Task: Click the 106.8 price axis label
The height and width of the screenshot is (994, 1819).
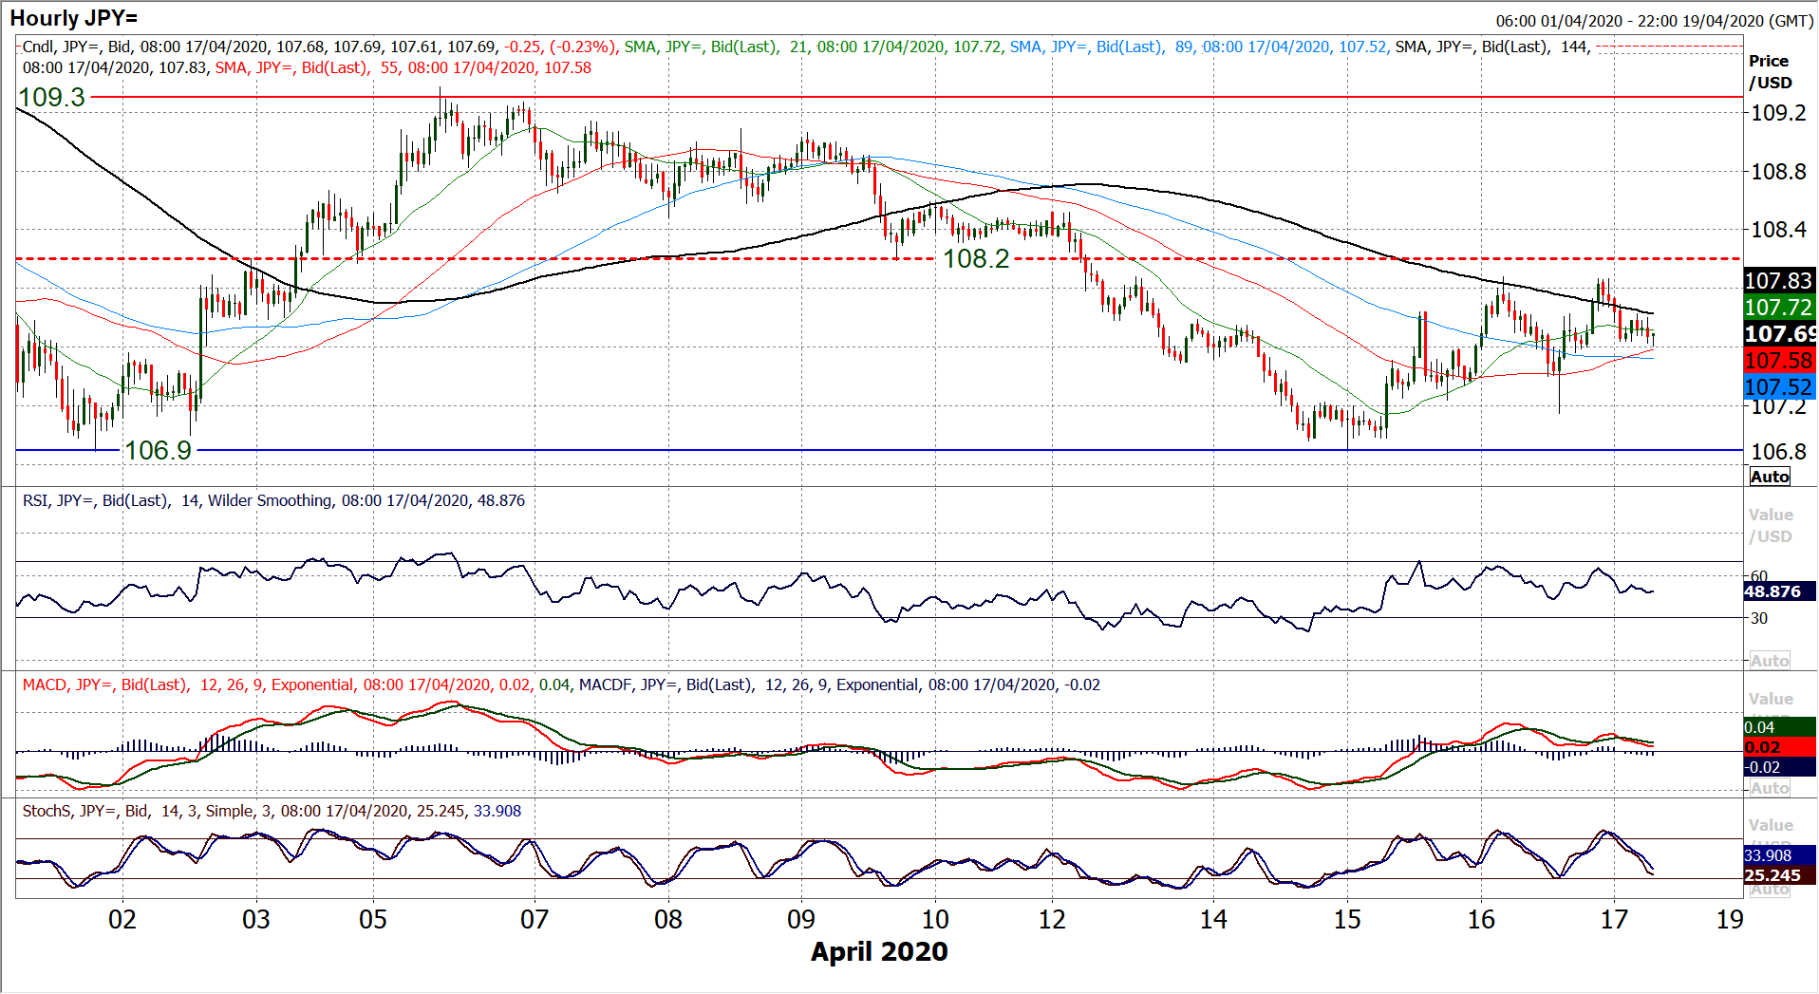Action: [1778, 451]
